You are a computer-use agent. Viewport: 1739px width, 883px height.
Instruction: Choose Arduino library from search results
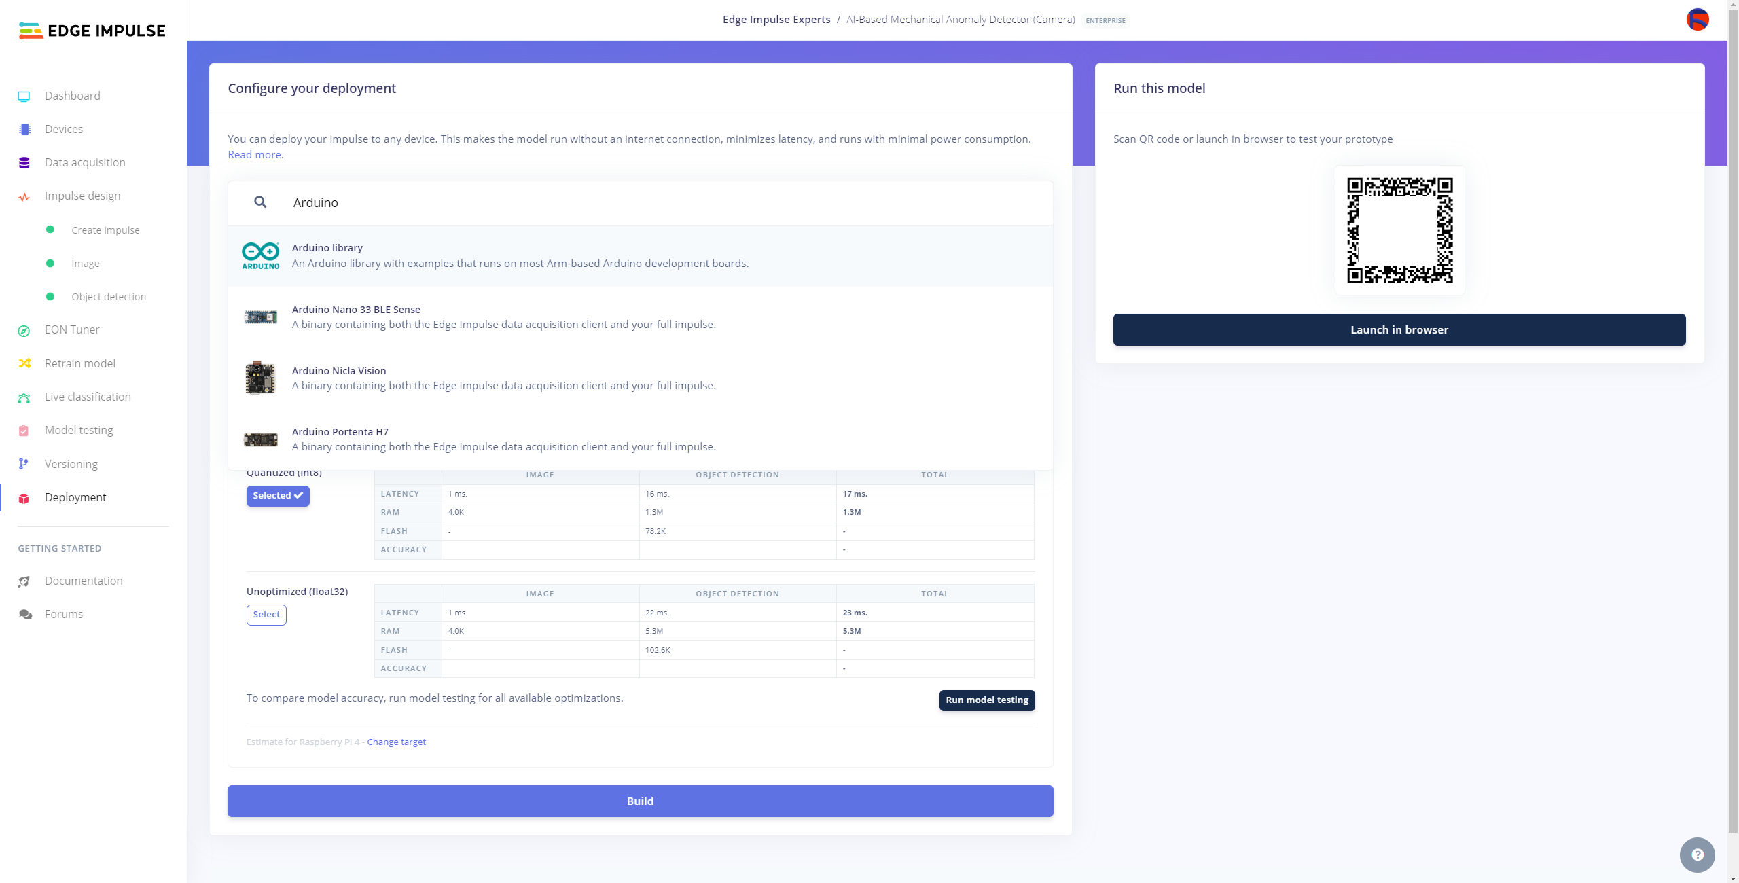(520, 255)
